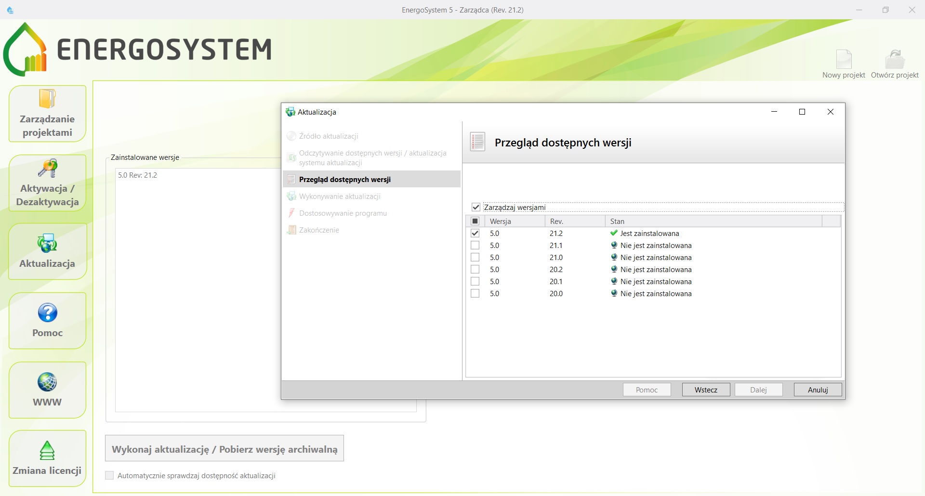Click the Aktywacja / Dezaktywacja keys icon
Screen dimensions: 925x496
(47, 168)
